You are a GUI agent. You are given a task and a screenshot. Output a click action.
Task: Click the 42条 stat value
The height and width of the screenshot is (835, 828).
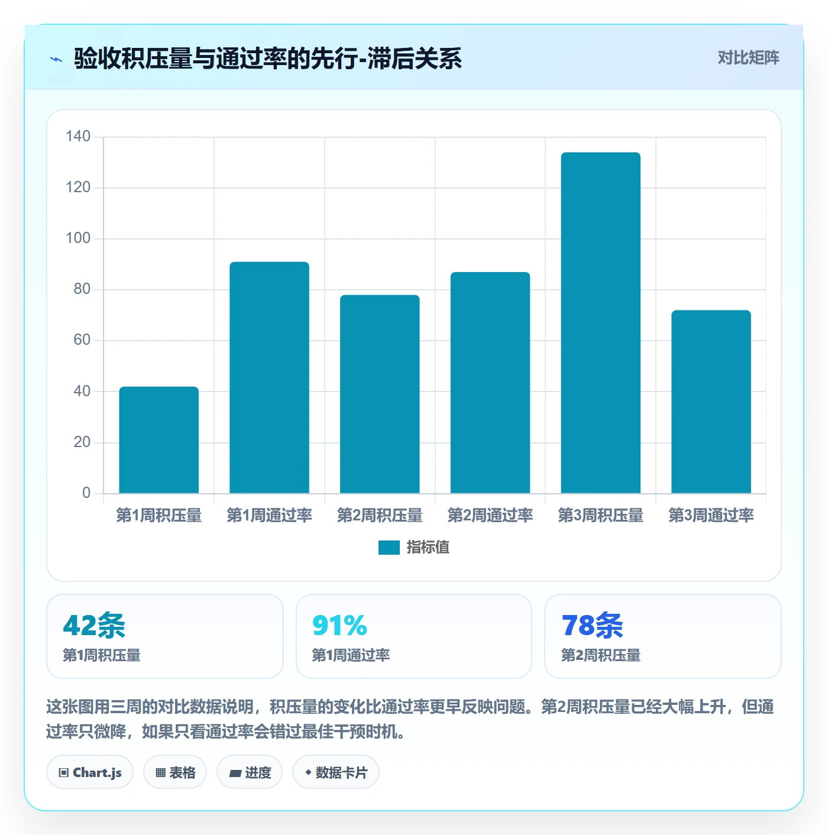95,625
